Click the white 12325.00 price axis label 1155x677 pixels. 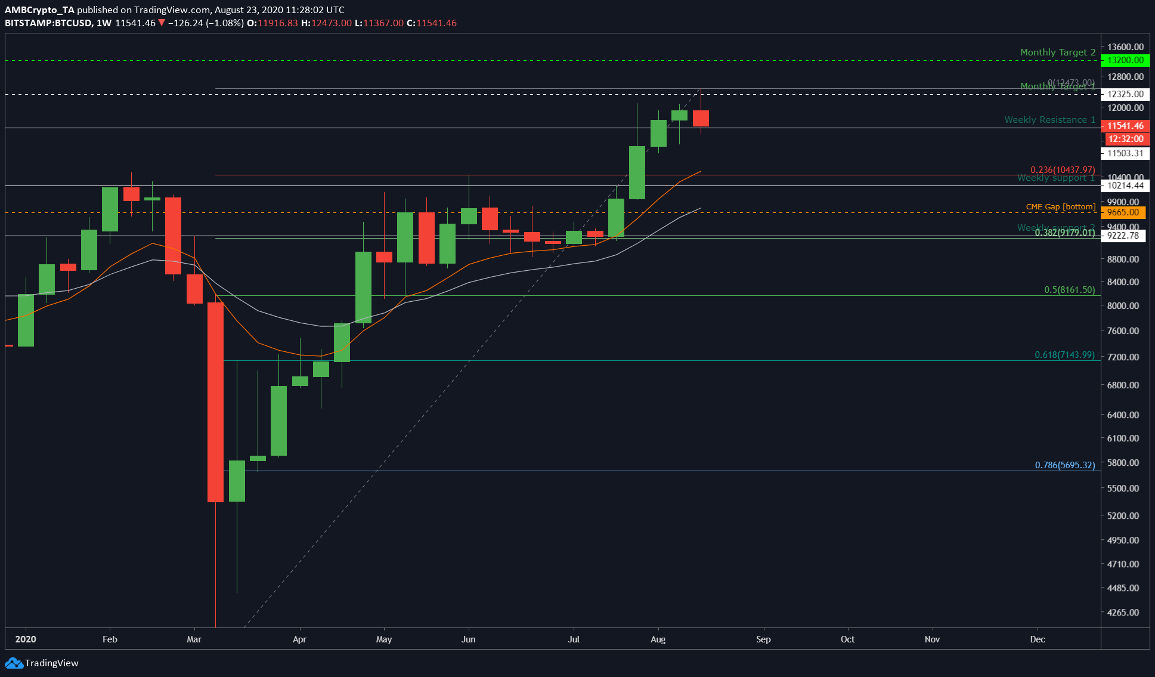click(x=1125, y=94)
